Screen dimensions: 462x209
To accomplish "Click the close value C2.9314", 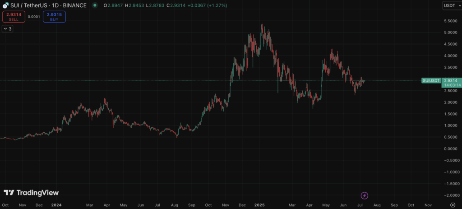I will [x=176, y=5].
